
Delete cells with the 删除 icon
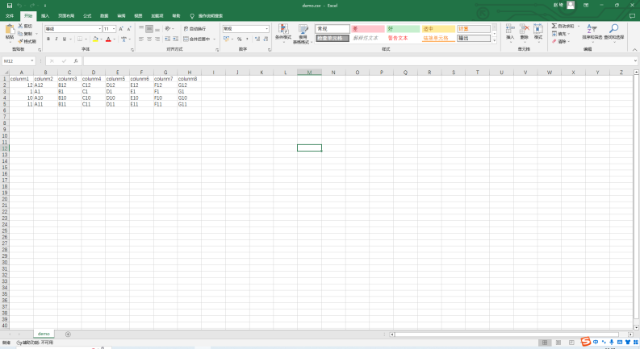click(524, 31)
